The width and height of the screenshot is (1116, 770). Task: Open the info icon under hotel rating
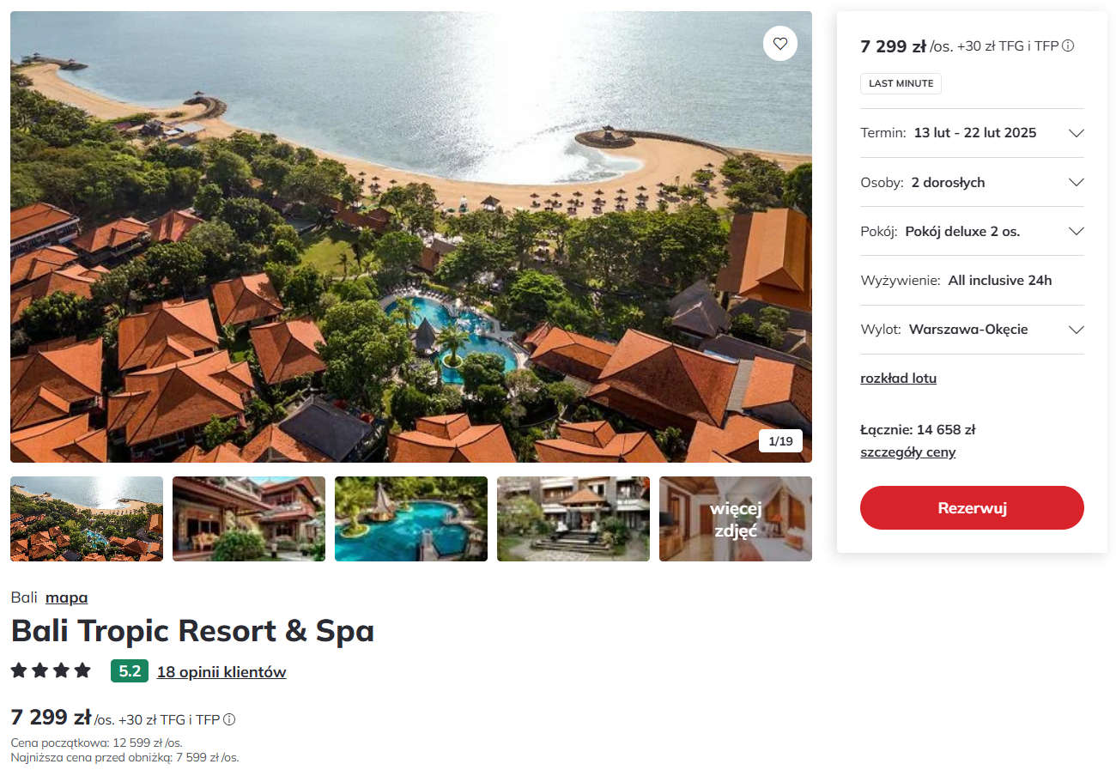pyautogui.click(x=229, y=719)
